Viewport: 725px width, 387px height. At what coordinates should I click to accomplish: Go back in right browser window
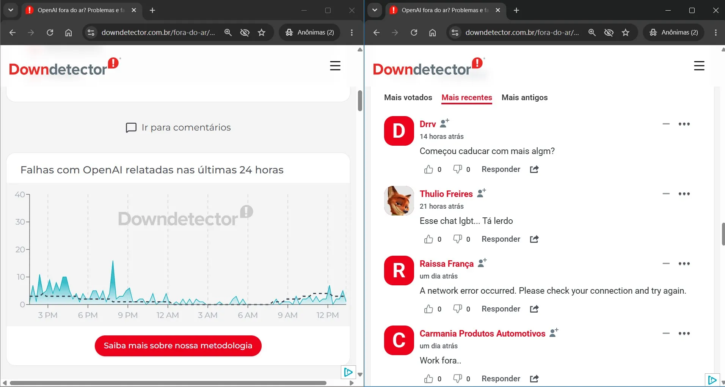tap(377, 33)
